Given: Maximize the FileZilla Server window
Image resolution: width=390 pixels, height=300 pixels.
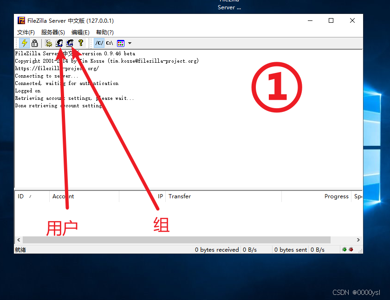Looking at the screenshot, I should pyautogui.click(x=331, y=20).
